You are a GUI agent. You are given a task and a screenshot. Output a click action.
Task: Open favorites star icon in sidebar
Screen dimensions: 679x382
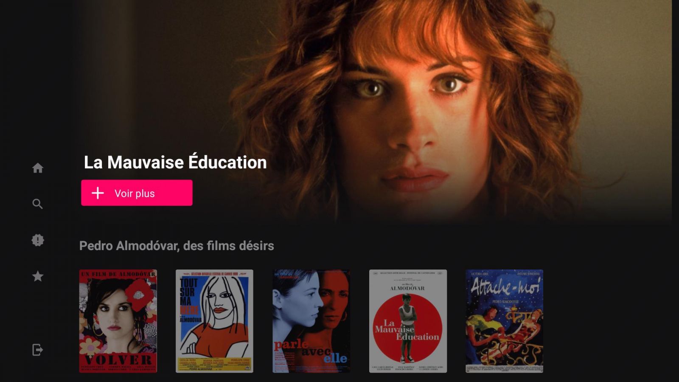point(38,276)
